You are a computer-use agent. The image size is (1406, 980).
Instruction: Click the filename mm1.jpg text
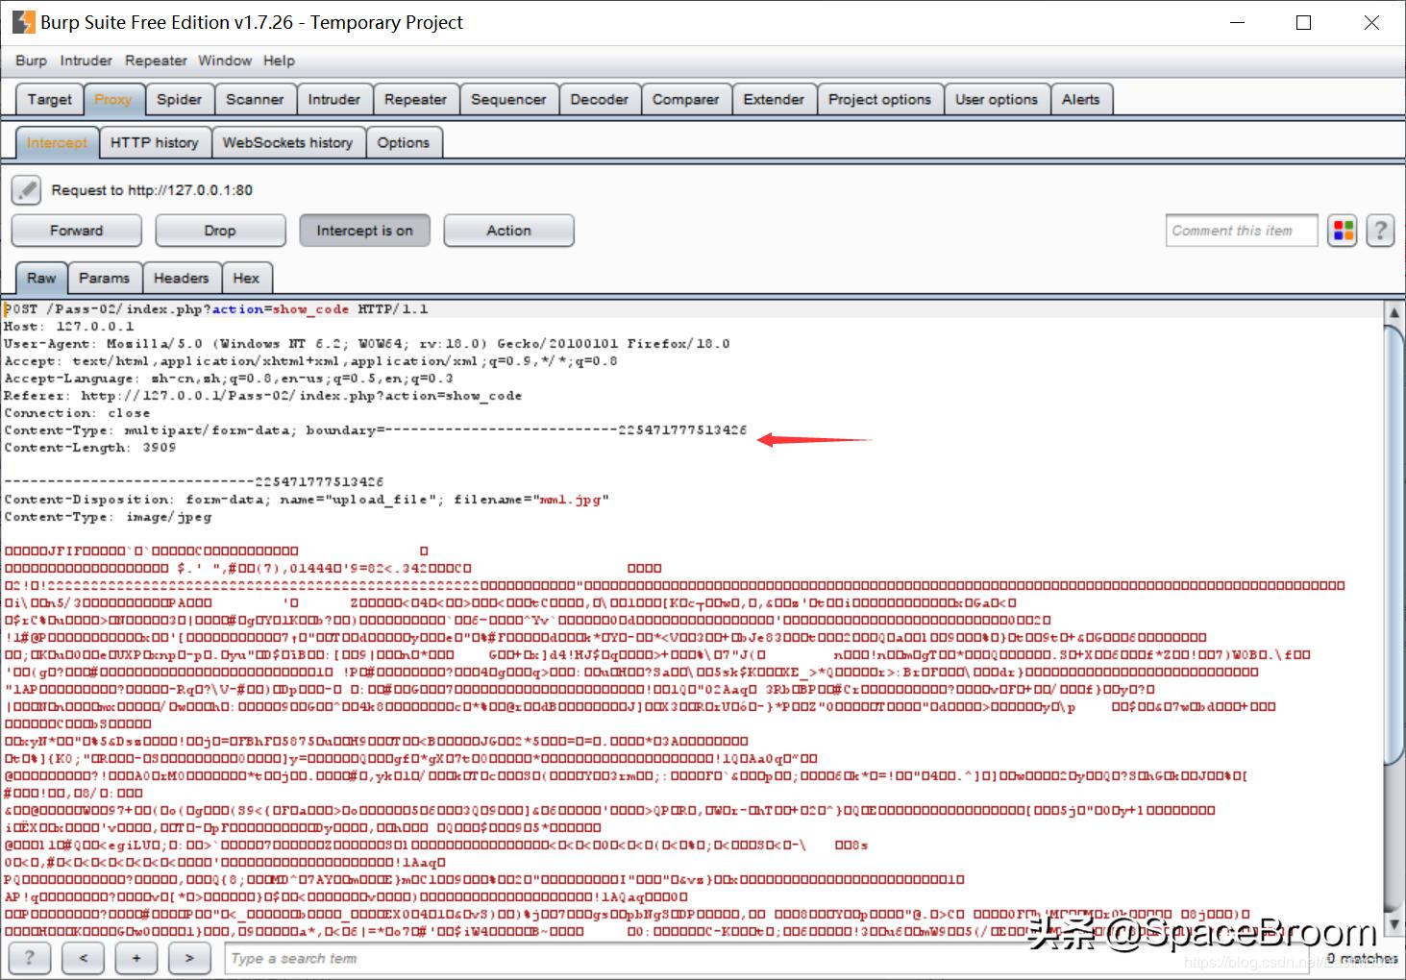pyautogui.click(x=571, y=500)
